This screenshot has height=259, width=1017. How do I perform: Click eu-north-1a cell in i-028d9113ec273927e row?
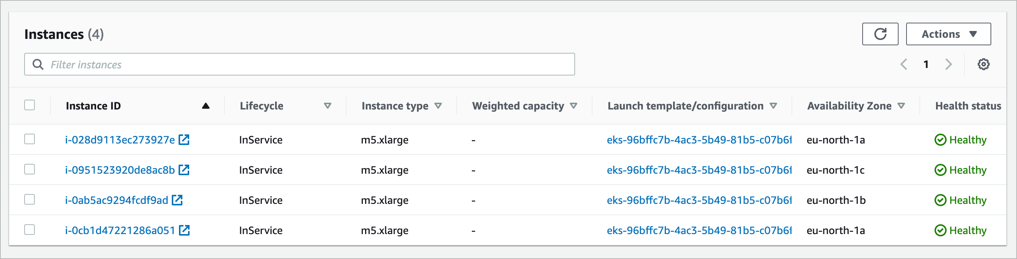[x=836, y=140]
